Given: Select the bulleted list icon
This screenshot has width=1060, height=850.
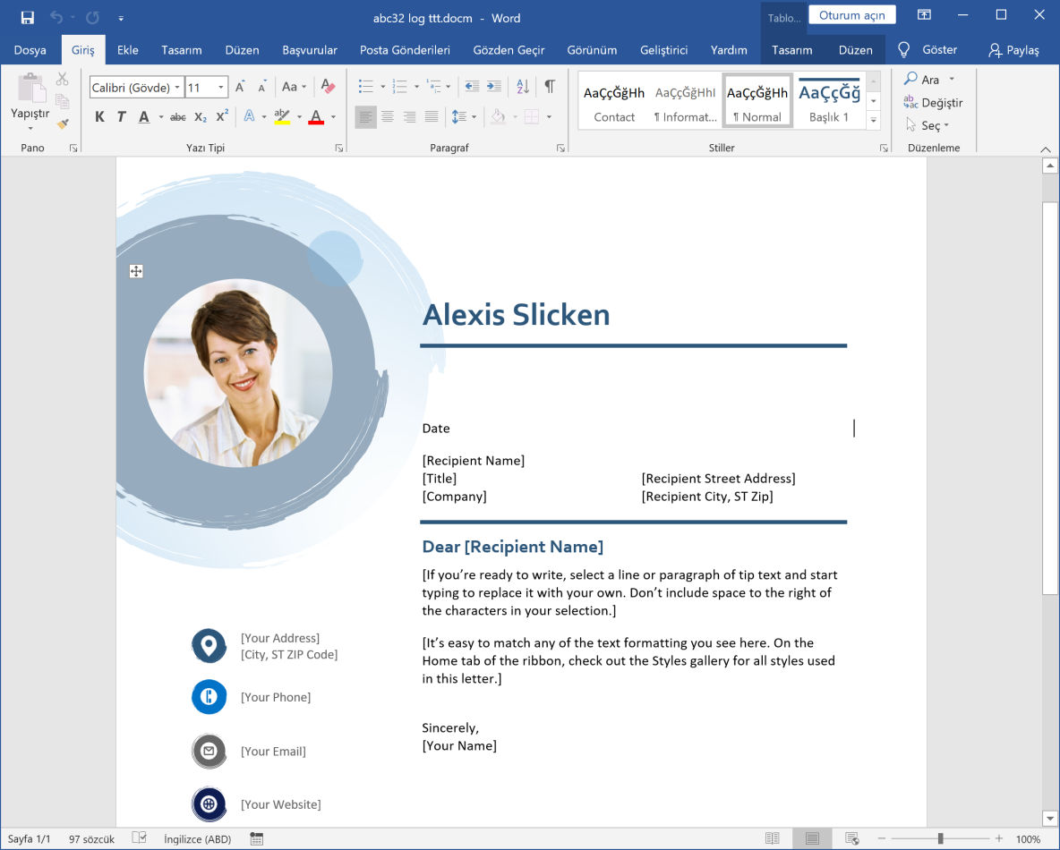Looking at the screenshot, I should tap(366, 87).
